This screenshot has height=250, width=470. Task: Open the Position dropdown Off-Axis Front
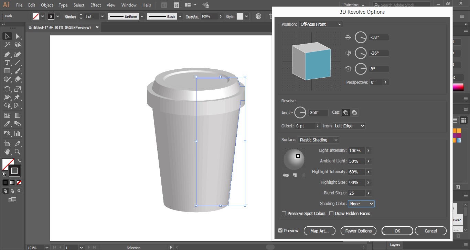click(320, 24)
